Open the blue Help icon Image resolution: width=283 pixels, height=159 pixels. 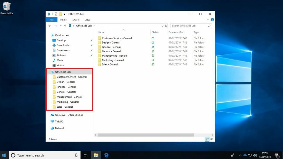tap(212, 20)
